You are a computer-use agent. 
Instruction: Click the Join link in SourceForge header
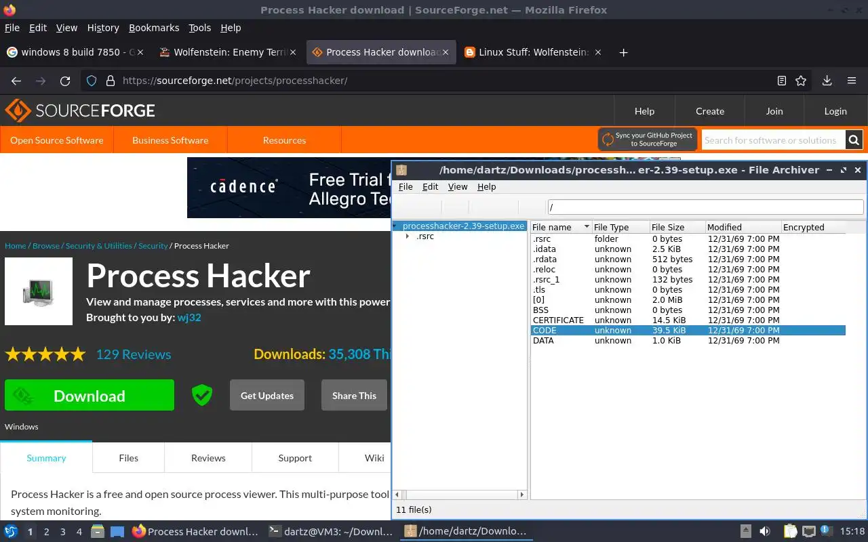tap(774, 111)
